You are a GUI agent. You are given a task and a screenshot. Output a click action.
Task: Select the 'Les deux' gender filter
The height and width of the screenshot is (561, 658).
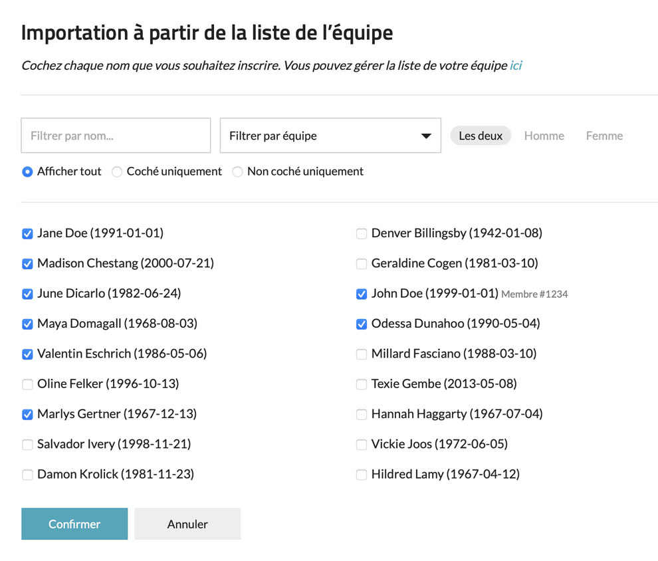[481, 136]
